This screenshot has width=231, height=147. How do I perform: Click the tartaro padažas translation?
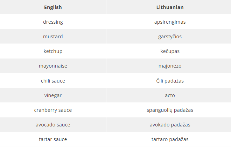[170, 139]
